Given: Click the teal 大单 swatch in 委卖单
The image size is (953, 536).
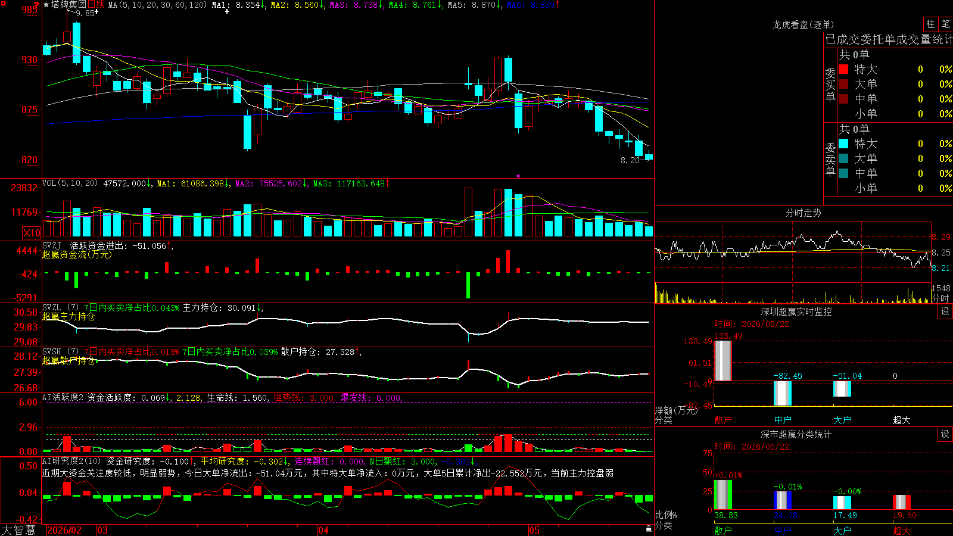Looking at the screenshot, I should 843,158.
